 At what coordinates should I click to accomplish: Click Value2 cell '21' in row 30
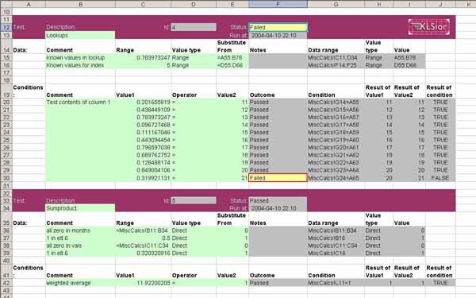coord(232,178)
